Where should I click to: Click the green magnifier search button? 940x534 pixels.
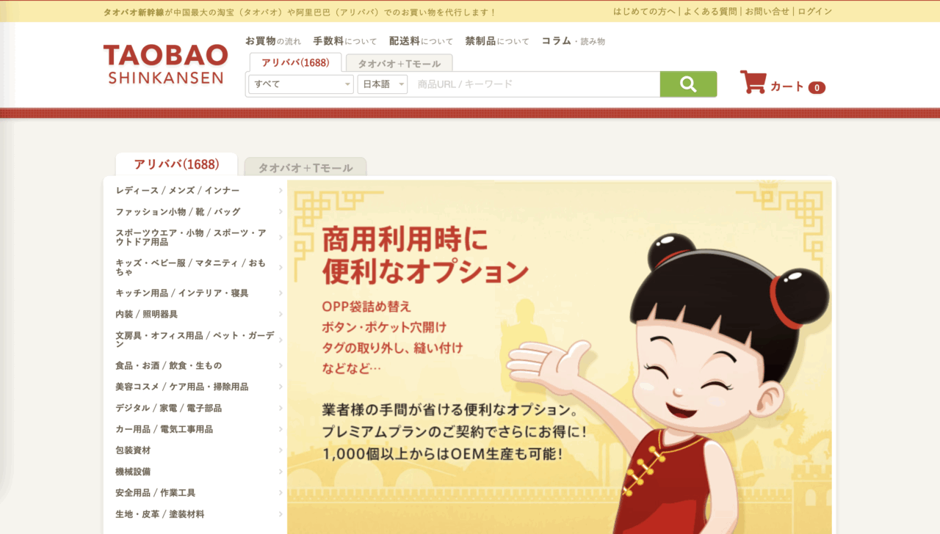(x=688, y=84)
